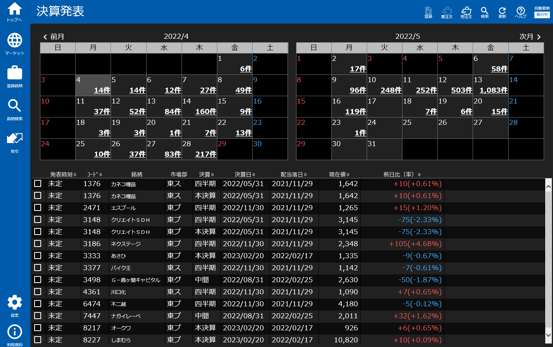553x347 pixels.
Task: Go to previous month
Action: point(54,37)
